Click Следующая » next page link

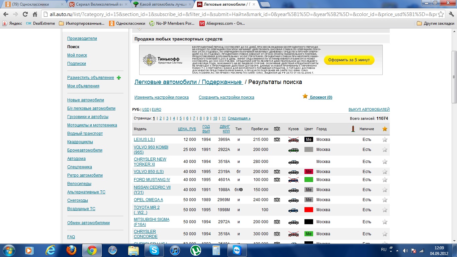coord(239,118)
